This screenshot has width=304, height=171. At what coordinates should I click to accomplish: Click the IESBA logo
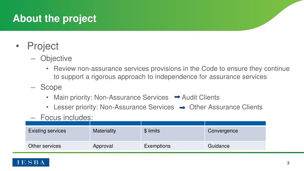pyautogui.click(x=31, y=162)
